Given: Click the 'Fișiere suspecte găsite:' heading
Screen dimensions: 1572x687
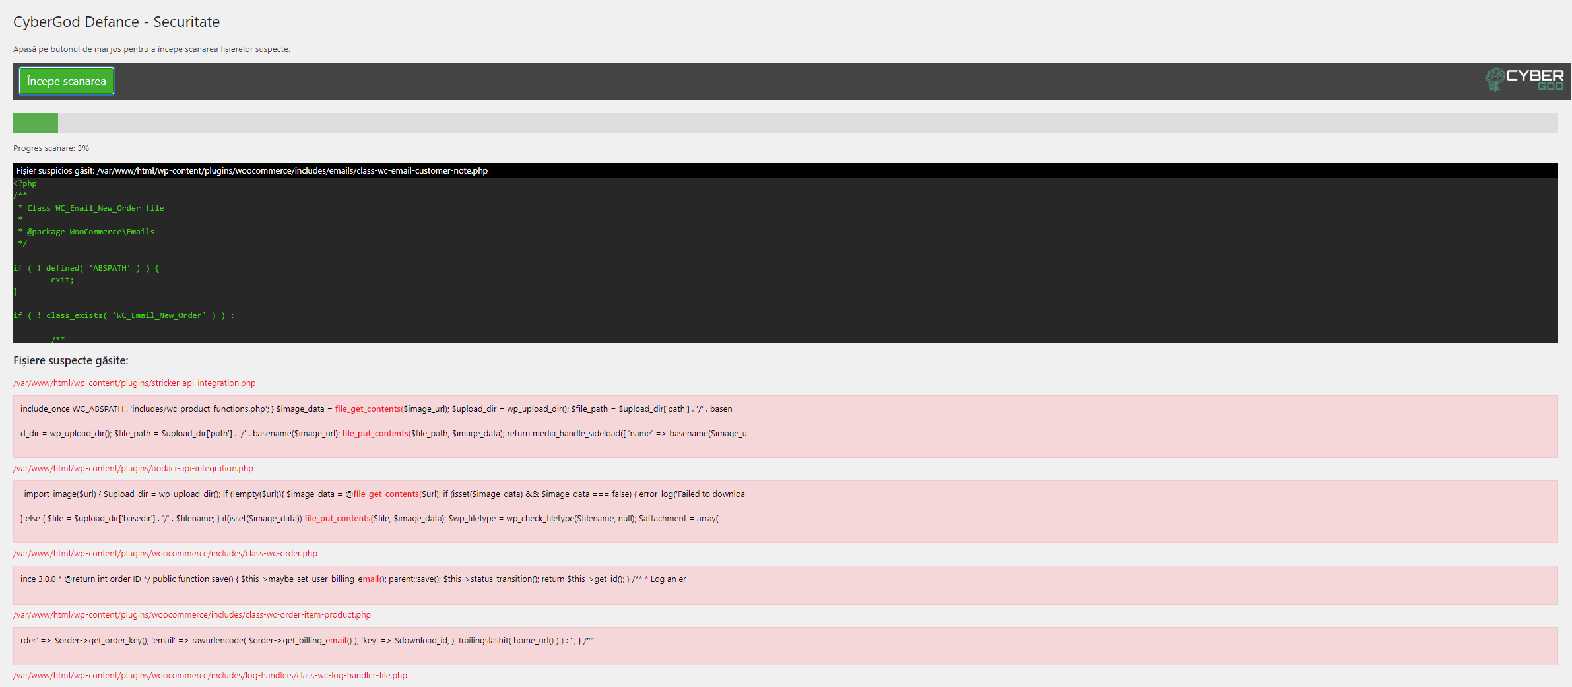Looking at the screenshot, I should tap(71, 360).
